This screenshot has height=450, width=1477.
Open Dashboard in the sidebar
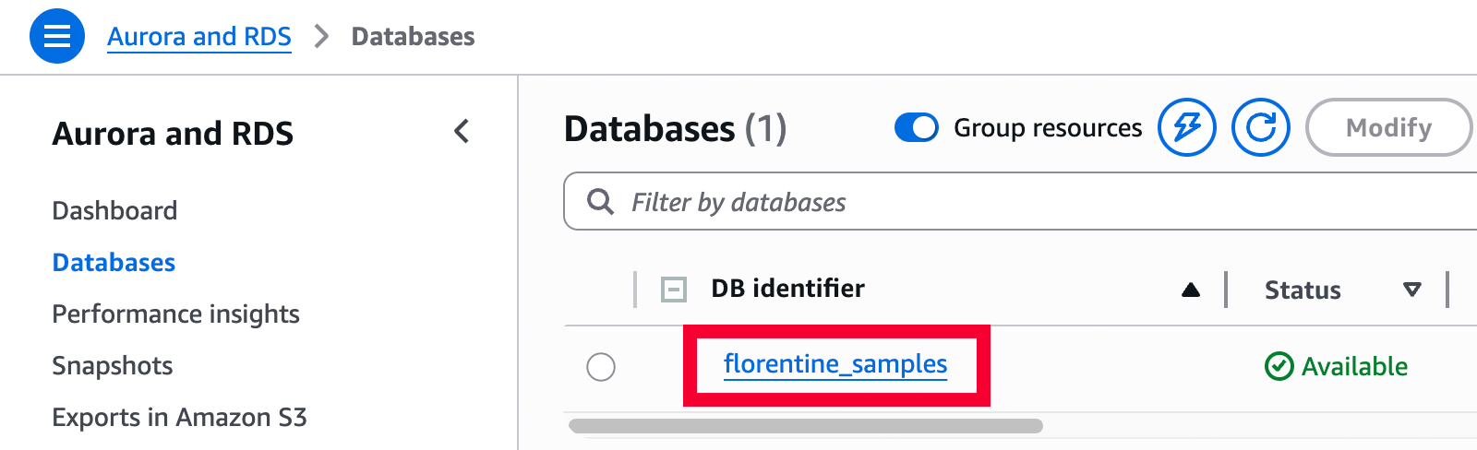click(114, 210)
